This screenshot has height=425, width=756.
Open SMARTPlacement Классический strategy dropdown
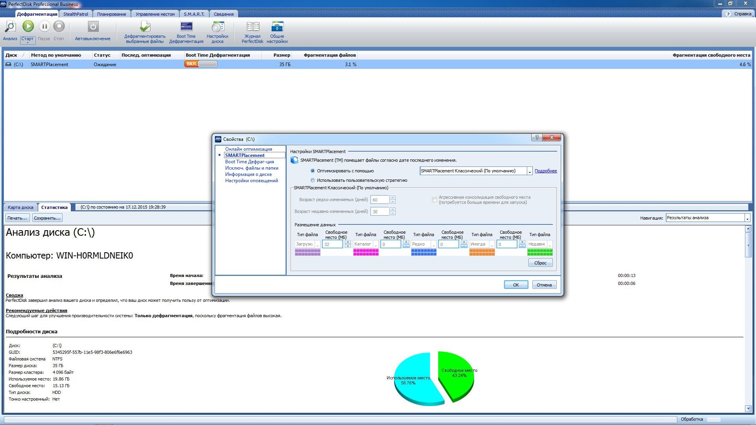[x=530, y=171]
